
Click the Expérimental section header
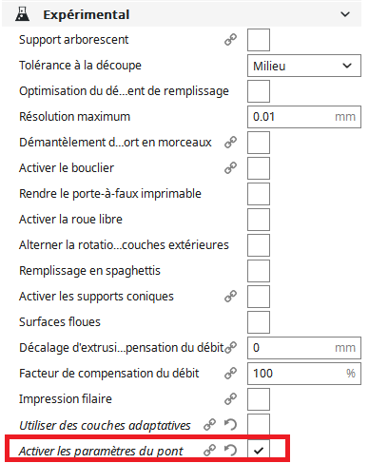click(x=182, y=14)
